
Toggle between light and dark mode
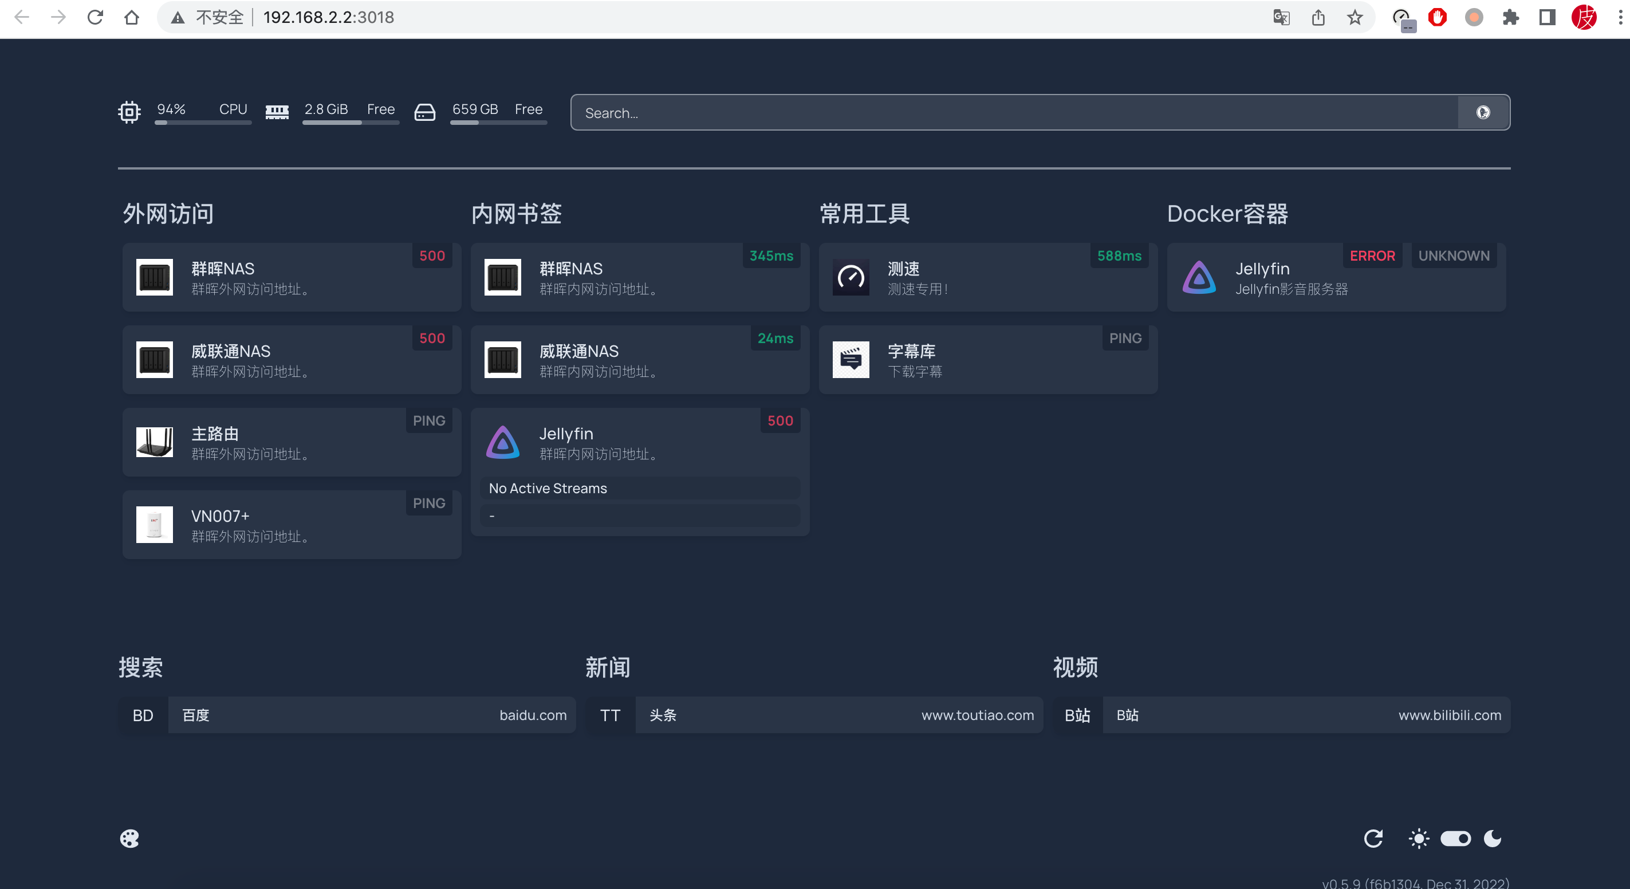tap(1456, 838)
